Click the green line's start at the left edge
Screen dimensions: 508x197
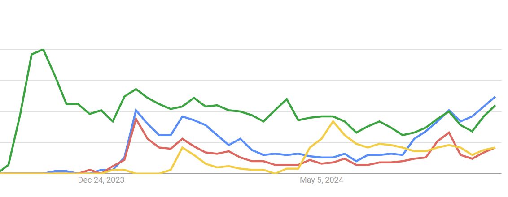pyautogui.click(x=1, y=171)
